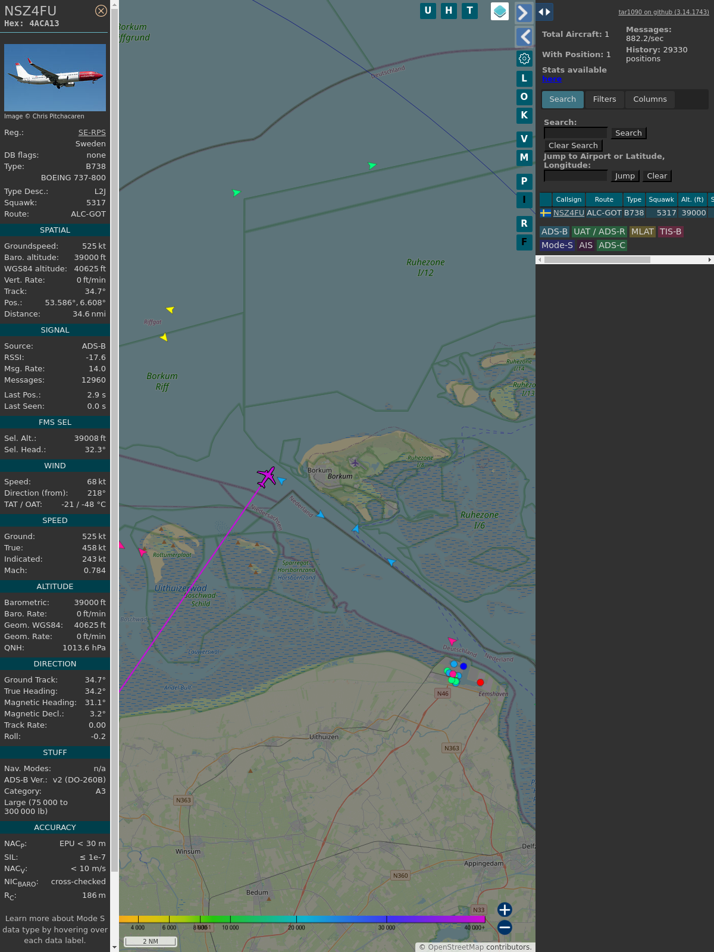Click the MLAT legend label
This screenshot has height=952, width=714.
coord(643,232)
